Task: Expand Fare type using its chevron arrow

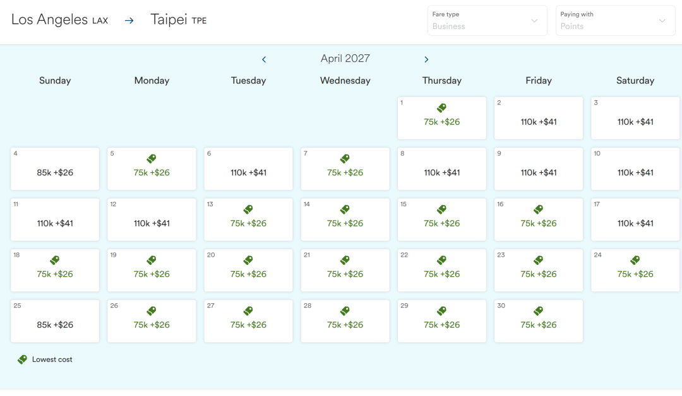Action: [535, 21]
